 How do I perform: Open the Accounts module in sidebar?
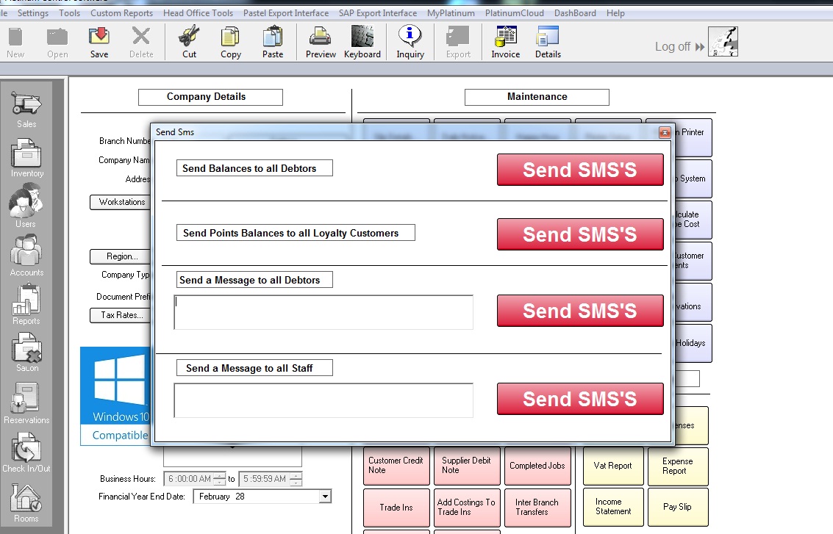click(26, 256)
